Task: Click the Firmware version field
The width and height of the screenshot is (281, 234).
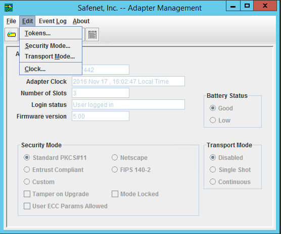Action: [x=101, y=116]
